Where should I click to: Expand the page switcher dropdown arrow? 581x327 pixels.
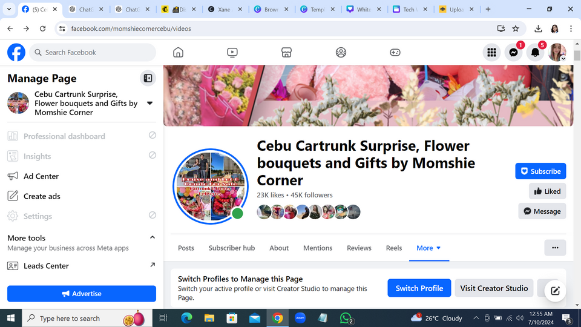[149, 103]
